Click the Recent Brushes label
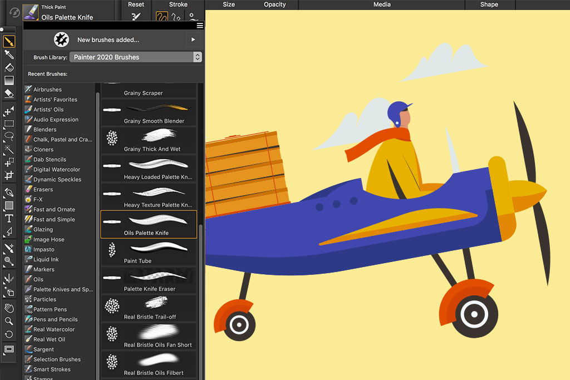Image resolution: width=570 pixels, height=380 pixels. [x=48, y=74]
